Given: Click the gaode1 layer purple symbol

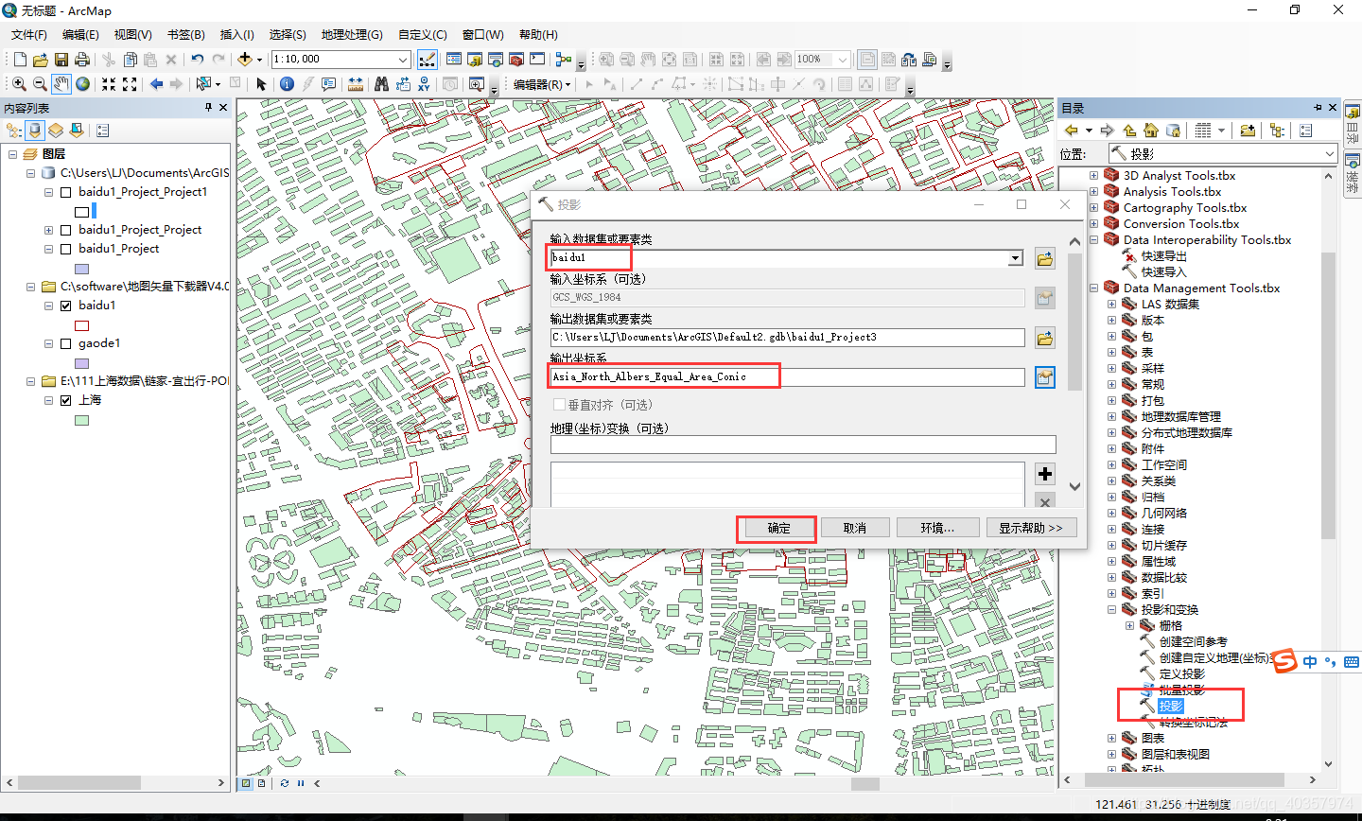Looking at the screenshot, I should tap(81, 363).
